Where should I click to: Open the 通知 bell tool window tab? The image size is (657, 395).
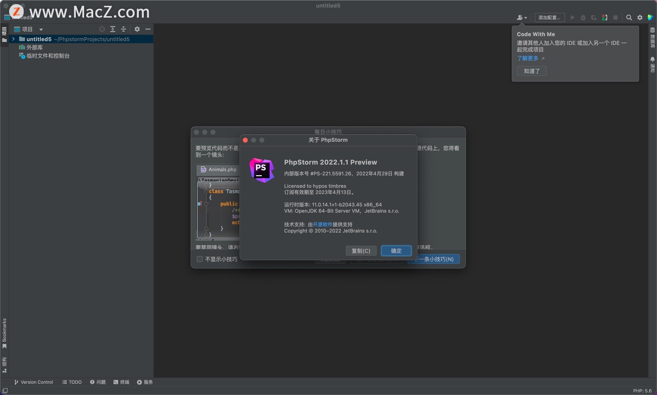pyautogui.click(x=652, y=65)
